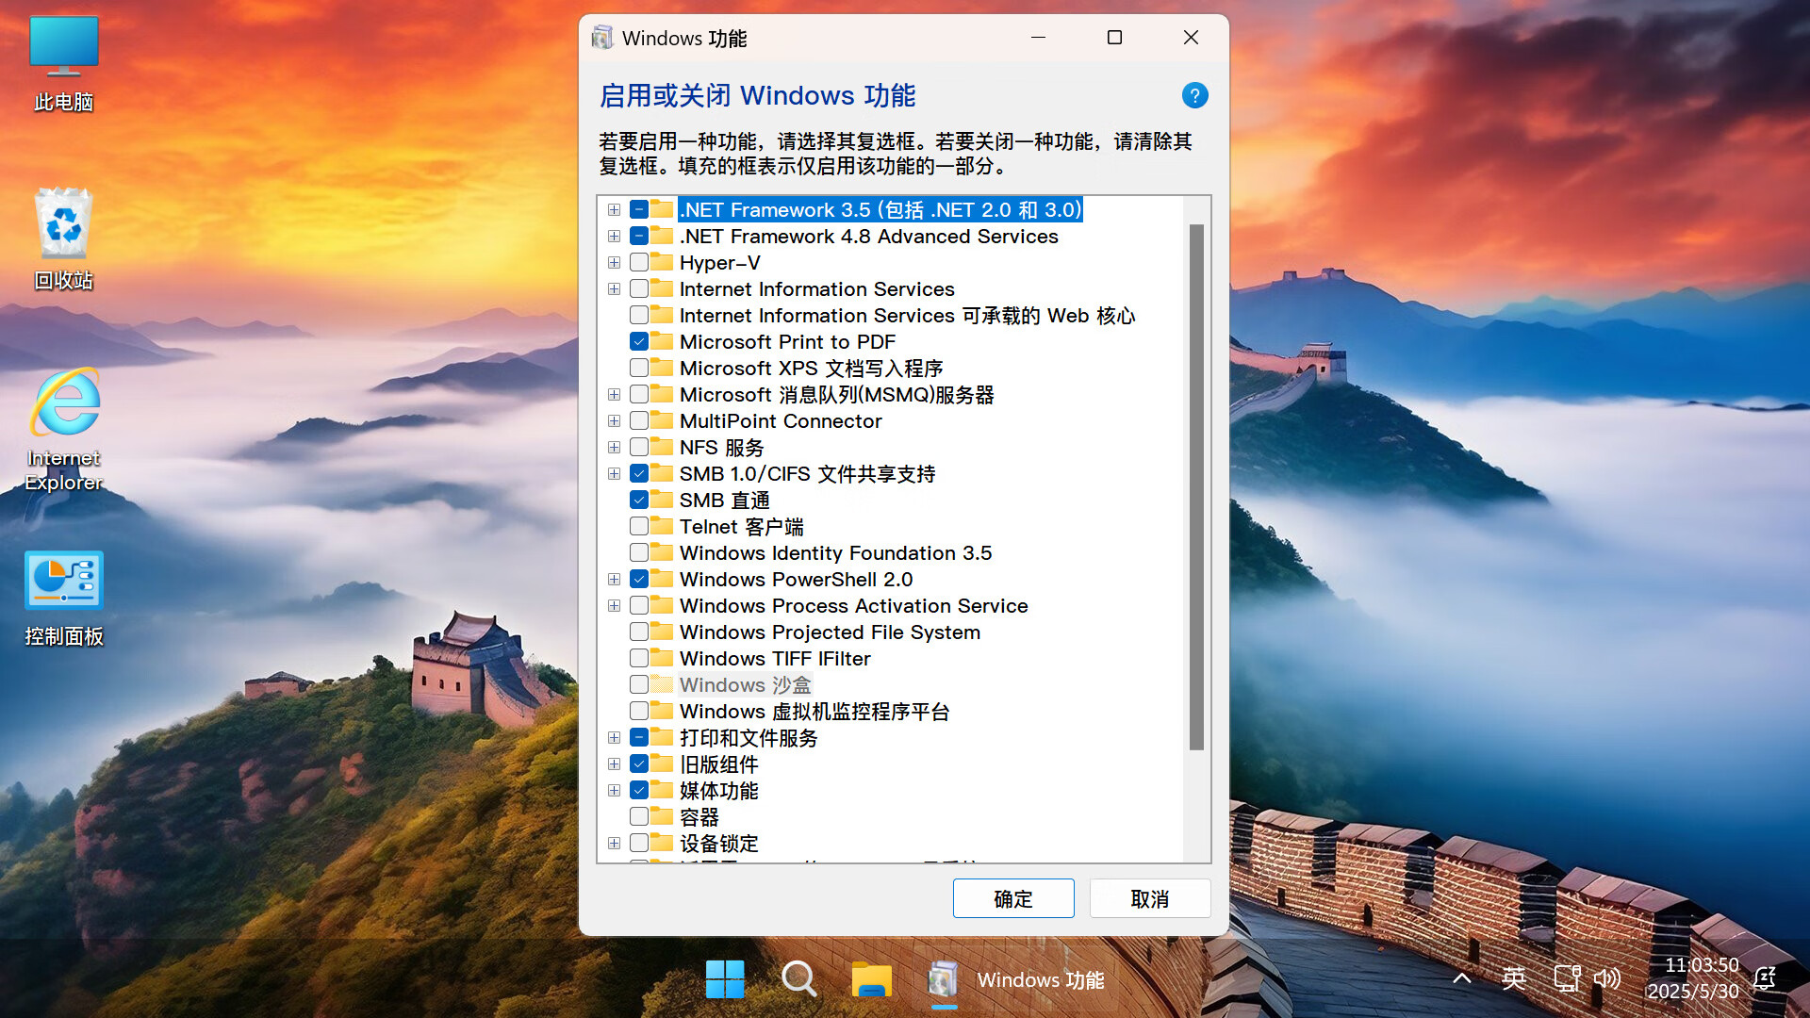Click the feature list vertical scrollbar
The image size is (1810, 1018).
(1196, 486)
